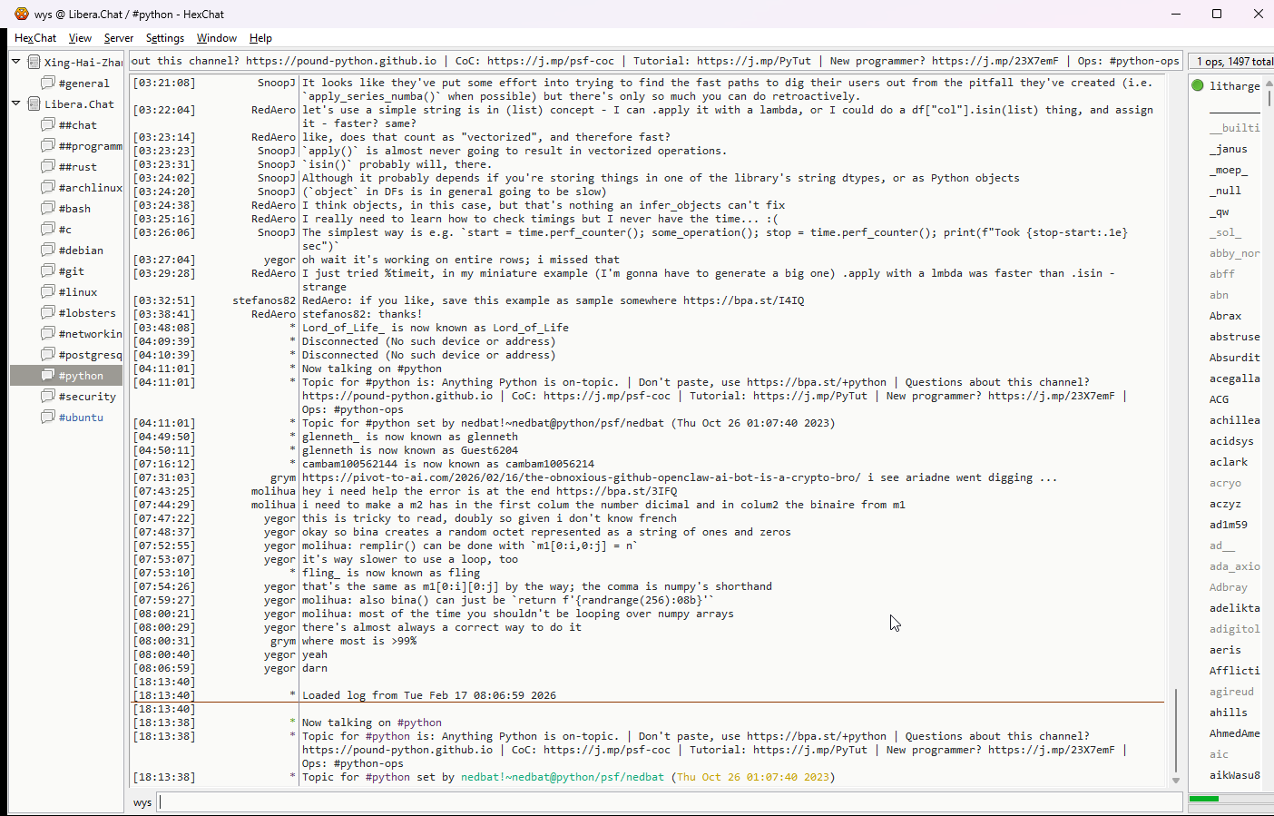The height and width of the screenshot is (816, 1274).
Task: Click the lag meter bar below user list
Action: point(1231,799)
